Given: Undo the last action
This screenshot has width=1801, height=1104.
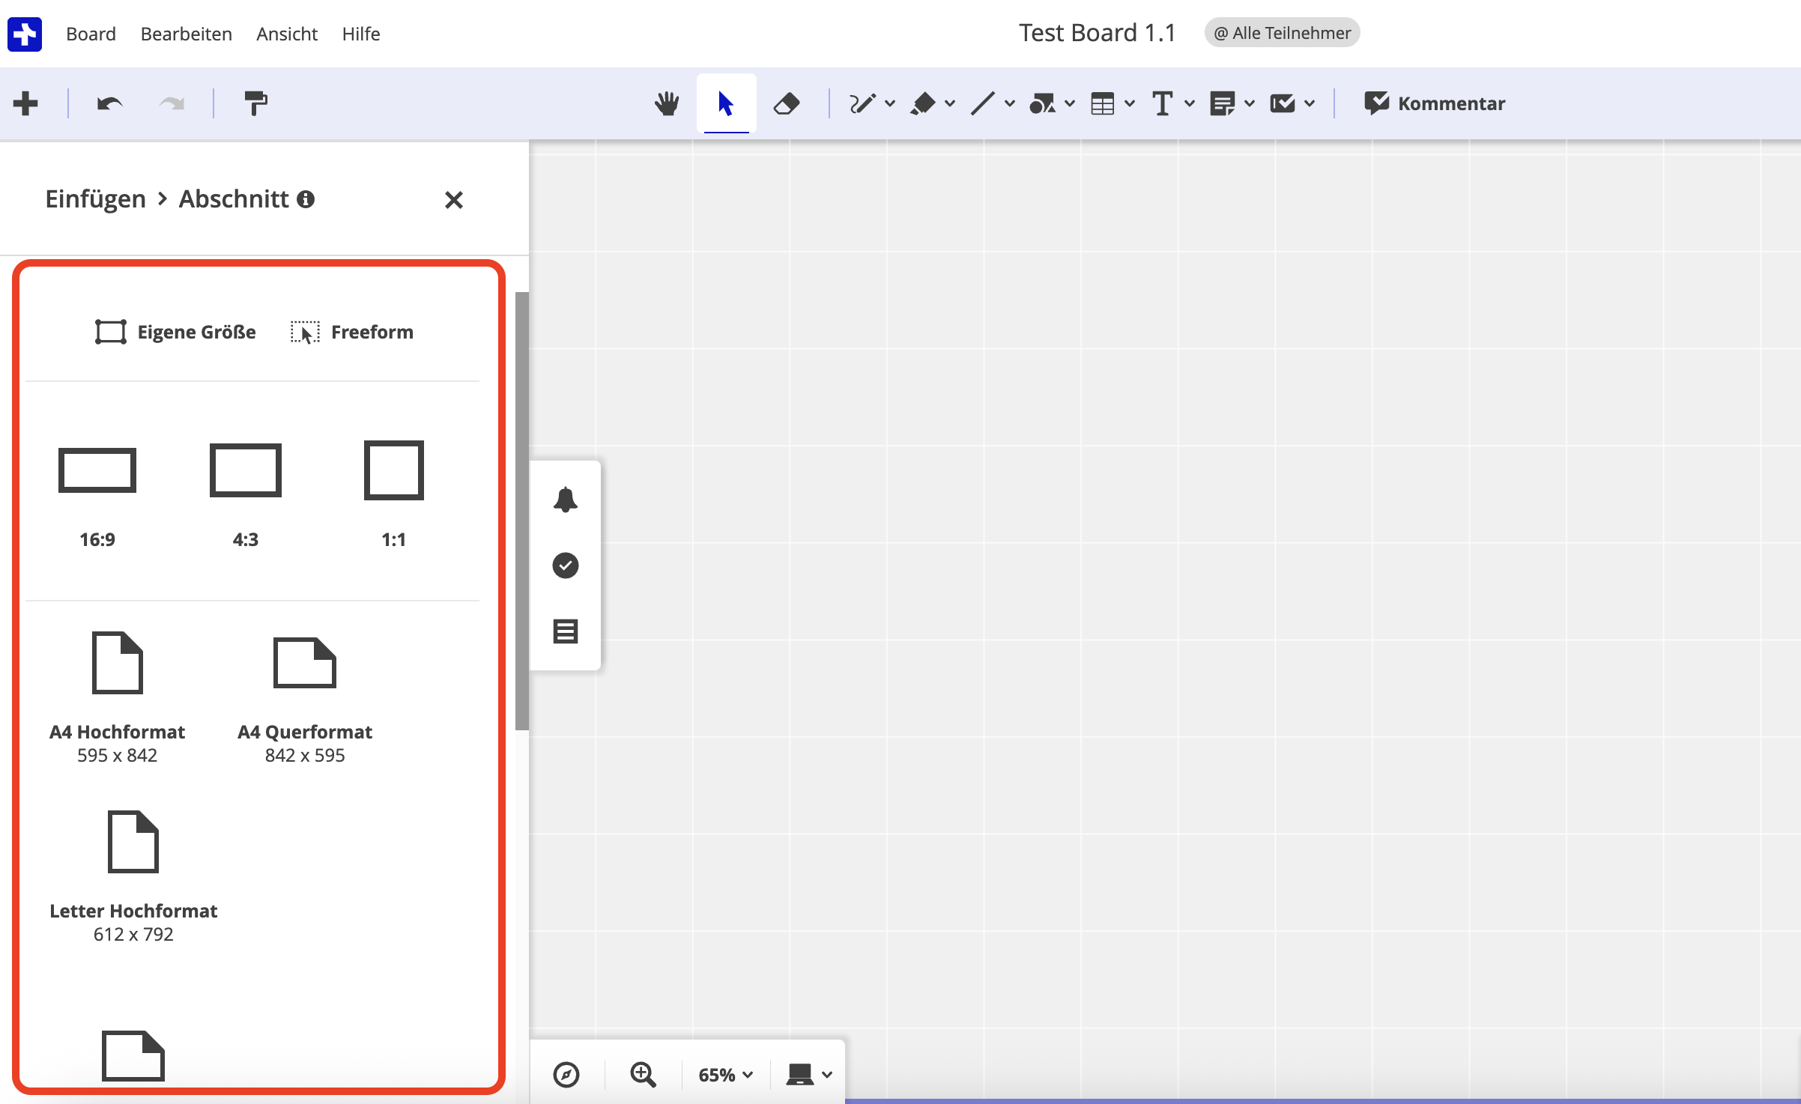Looking at the screenshot, I should pyautogui.click(x=109, y=103).
